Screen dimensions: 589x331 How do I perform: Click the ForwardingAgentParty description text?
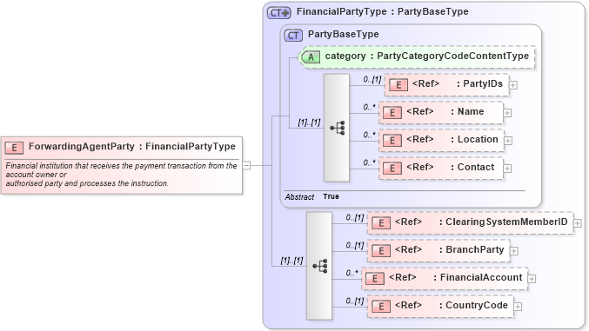click(121, 175)
